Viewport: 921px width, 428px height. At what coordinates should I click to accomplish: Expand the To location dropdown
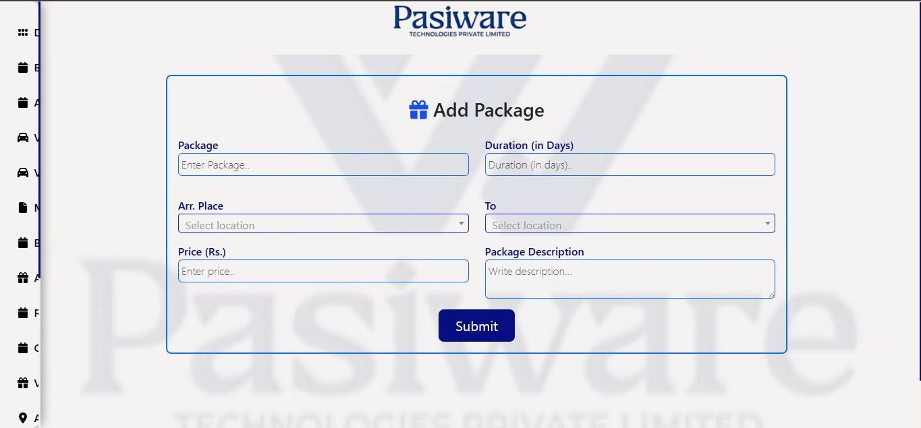click(x=630, y=224)
